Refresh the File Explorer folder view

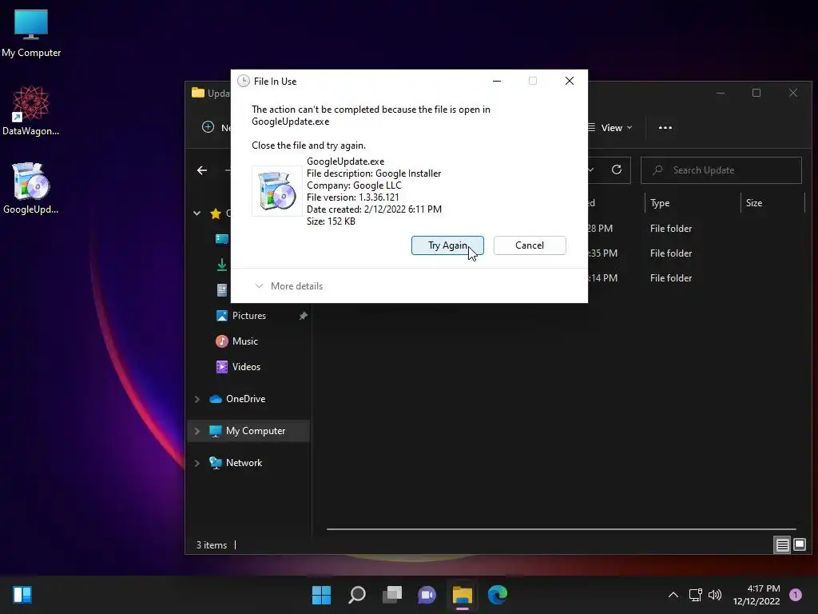click(x=617, y=169)
